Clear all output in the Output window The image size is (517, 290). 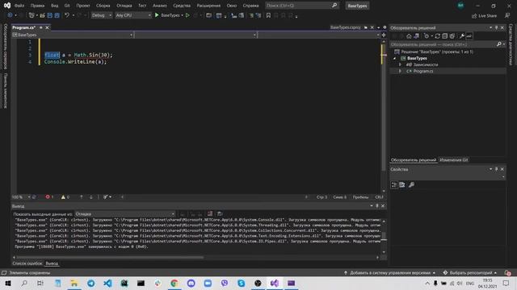(x=210, y=213)
